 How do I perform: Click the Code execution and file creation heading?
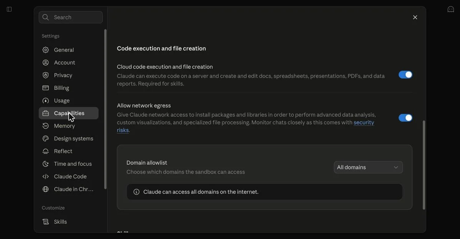pyautogui.click(x=161, y=48)
